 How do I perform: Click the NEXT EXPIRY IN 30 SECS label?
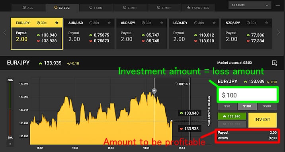tap(209, 111)
